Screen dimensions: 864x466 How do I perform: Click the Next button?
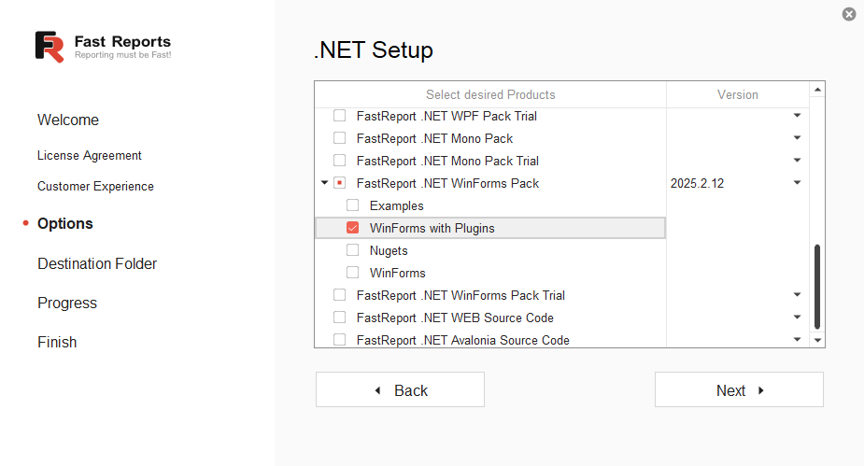pos(739,390)
